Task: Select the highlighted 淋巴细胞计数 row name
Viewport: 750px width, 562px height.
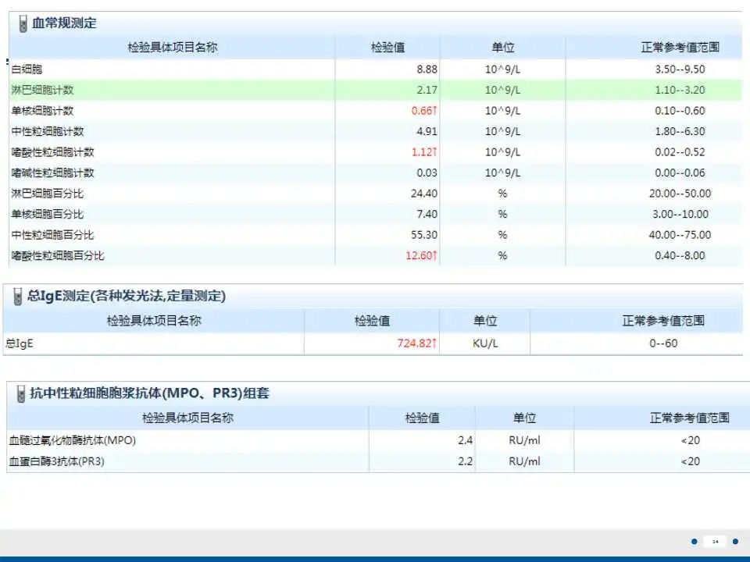Action: click(x=42, y=90)
